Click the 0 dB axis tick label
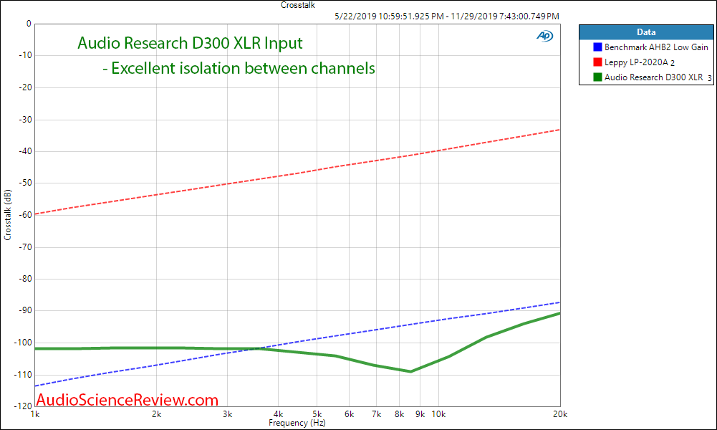The width and height of the screenshot is (717, 430). 29,24
